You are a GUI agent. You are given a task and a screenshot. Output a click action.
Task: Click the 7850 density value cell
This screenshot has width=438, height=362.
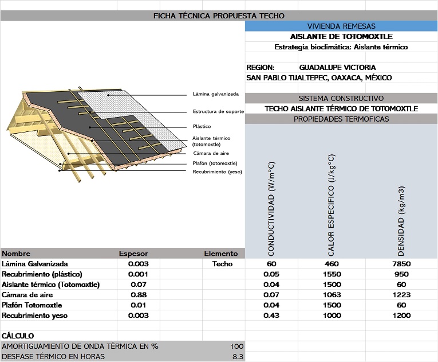point(401,264)
